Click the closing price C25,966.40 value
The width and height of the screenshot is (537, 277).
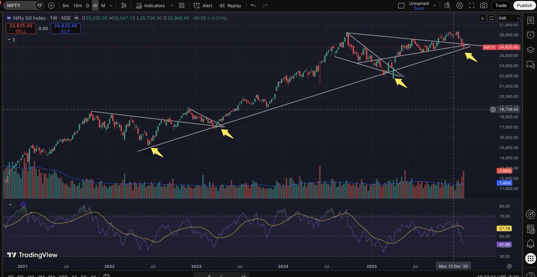[x=177, y=18]
